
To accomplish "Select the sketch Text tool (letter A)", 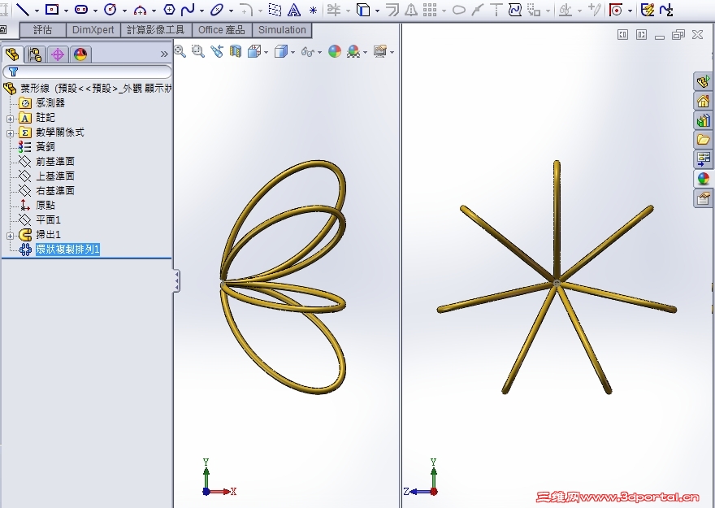I will 294,10.
